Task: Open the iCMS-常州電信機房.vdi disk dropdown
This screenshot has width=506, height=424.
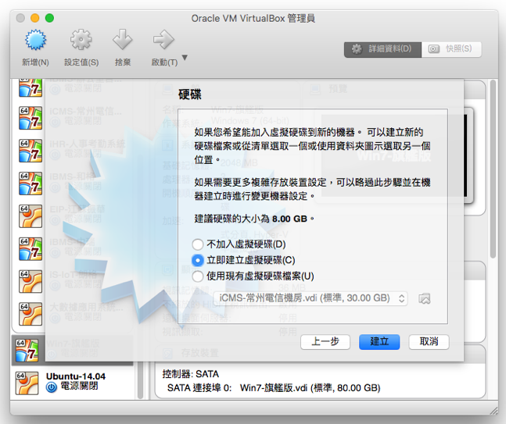Action: [x=310, y=298]
